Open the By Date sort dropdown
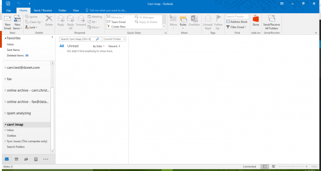The image size is (321, 171). [x=99, y=46]
